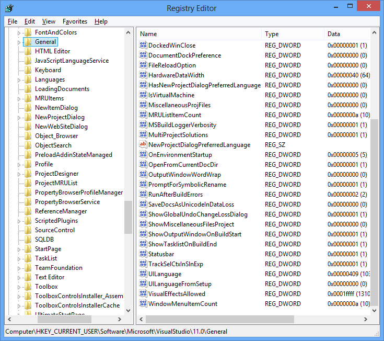Click the DWORD icon beside FileReloadOption
Screen dimensions: 384x341
tap(143, 65)
